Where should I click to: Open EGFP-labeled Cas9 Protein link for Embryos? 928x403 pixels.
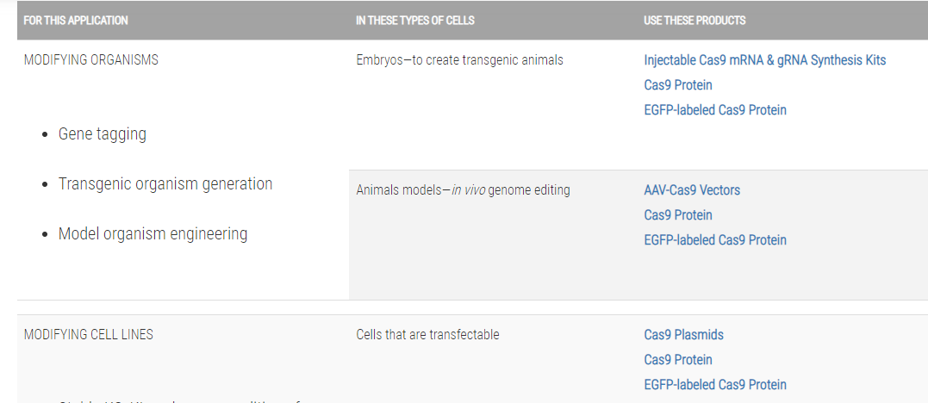click(x=715, y=109)
